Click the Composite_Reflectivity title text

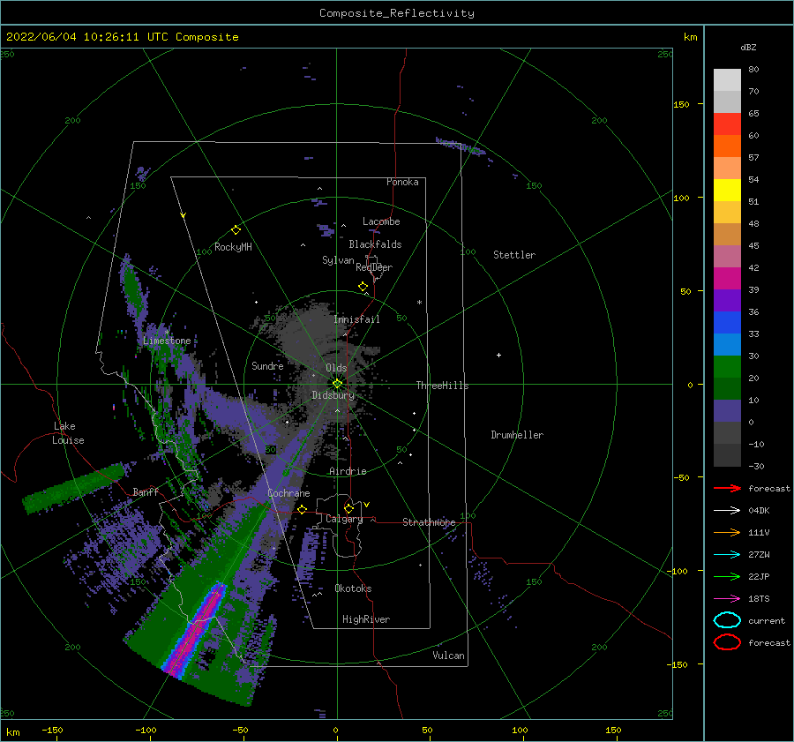(x=396, y=13)
